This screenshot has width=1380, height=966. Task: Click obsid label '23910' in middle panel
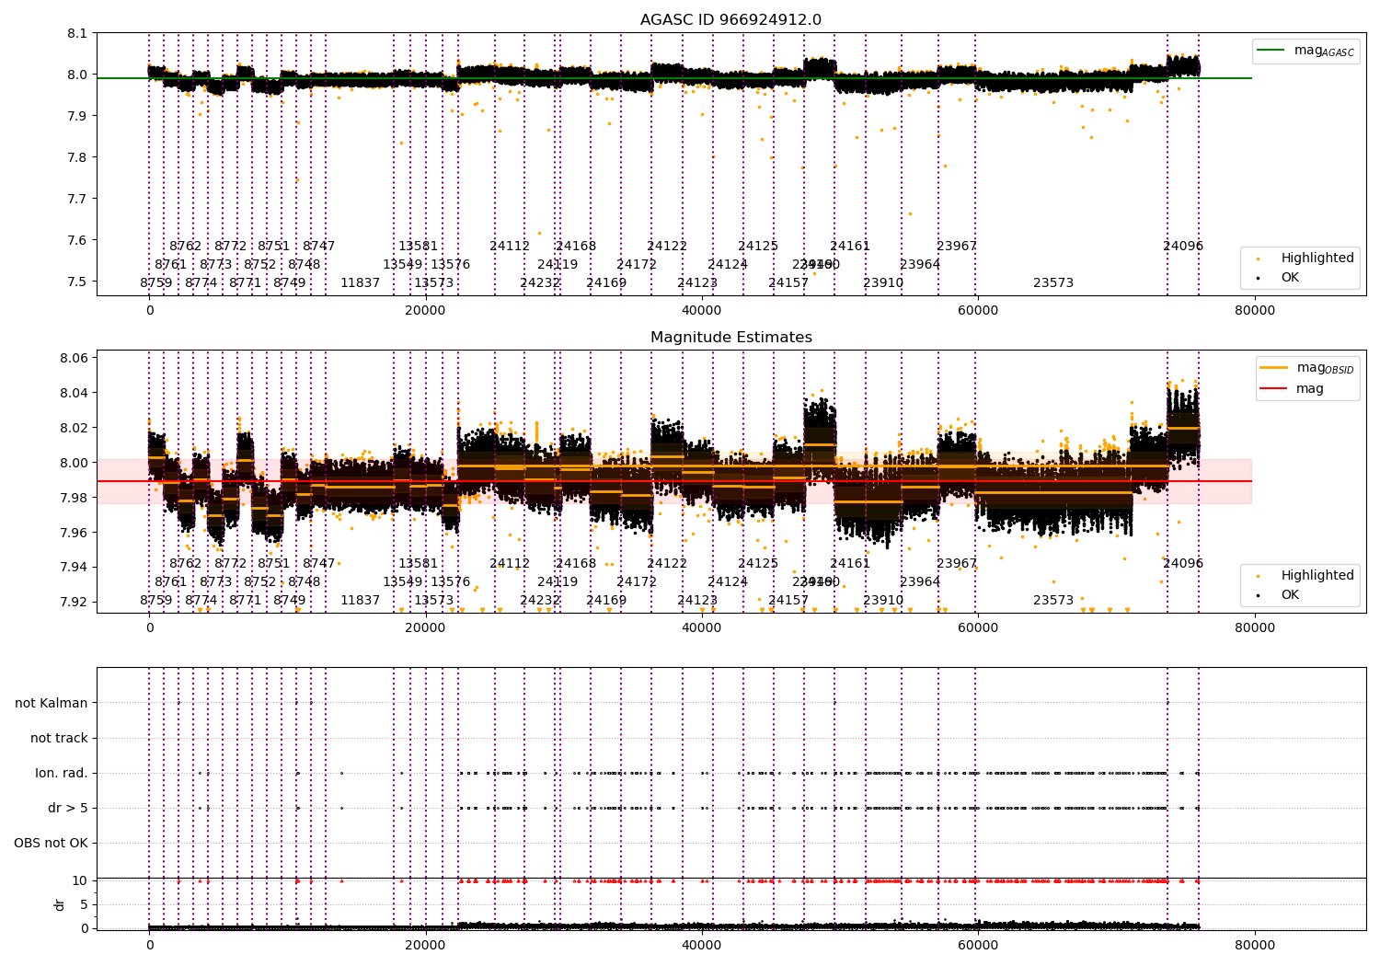[x=883, y=600]
